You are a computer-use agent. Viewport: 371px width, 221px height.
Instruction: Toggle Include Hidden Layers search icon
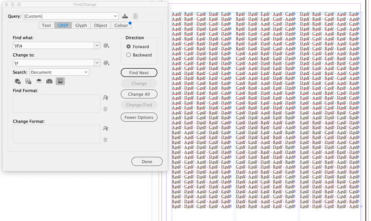point(39,81)
